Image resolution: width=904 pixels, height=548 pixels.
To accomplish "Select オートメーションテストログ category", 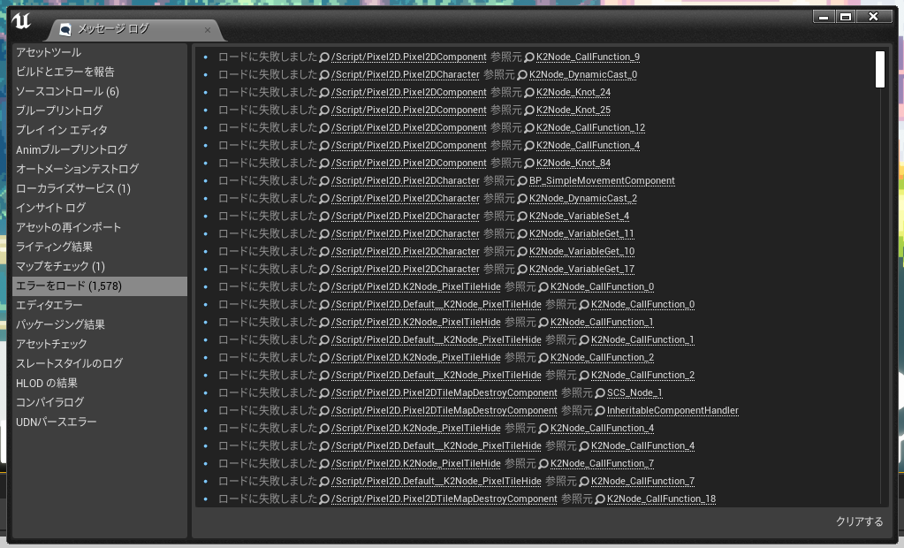I will 100,169.
